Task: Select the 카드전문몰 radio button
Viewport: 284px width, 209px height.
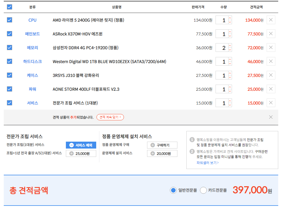Action: click(203, 190)
